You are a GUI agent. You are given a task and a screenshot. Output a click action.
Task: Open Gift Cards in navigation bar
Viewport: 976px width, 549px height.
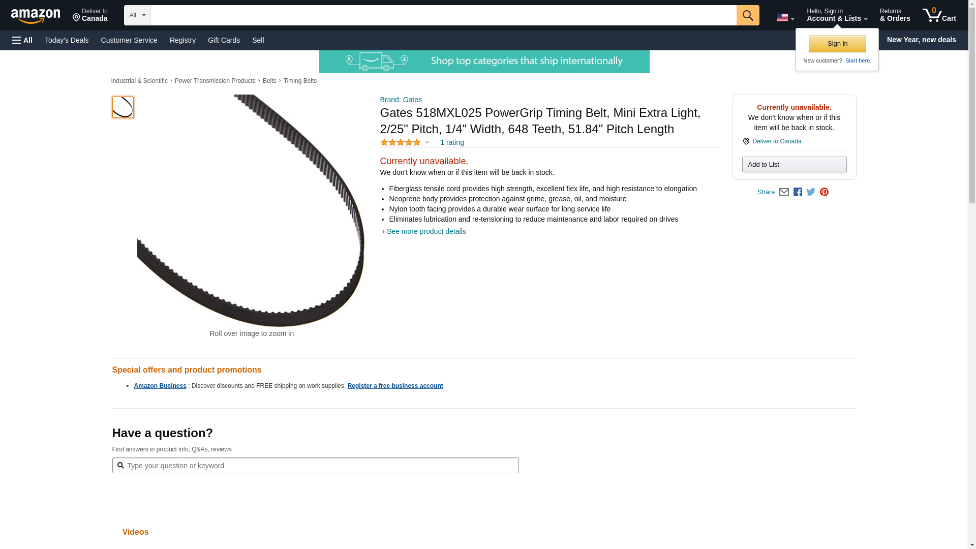224,40
